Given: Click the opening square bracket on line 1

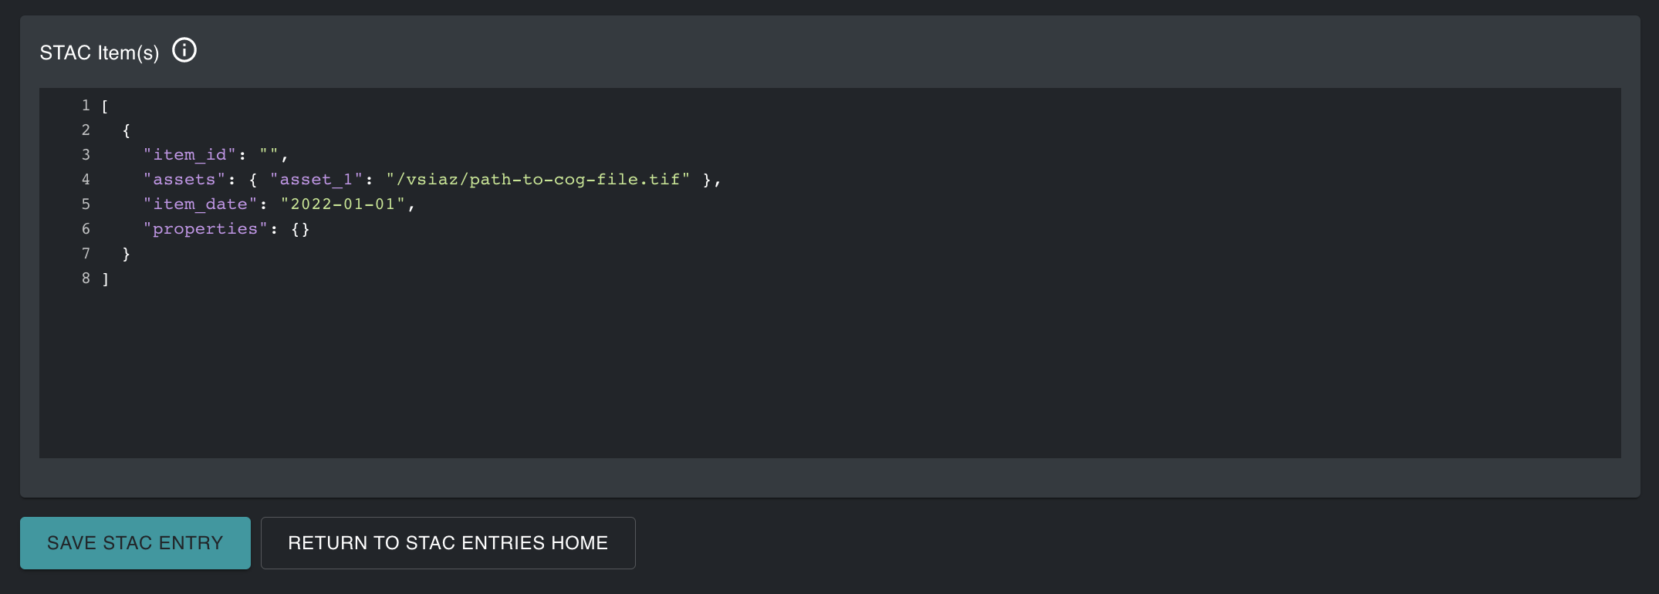Looking at the screenshot, I should [x=105, y=106].
